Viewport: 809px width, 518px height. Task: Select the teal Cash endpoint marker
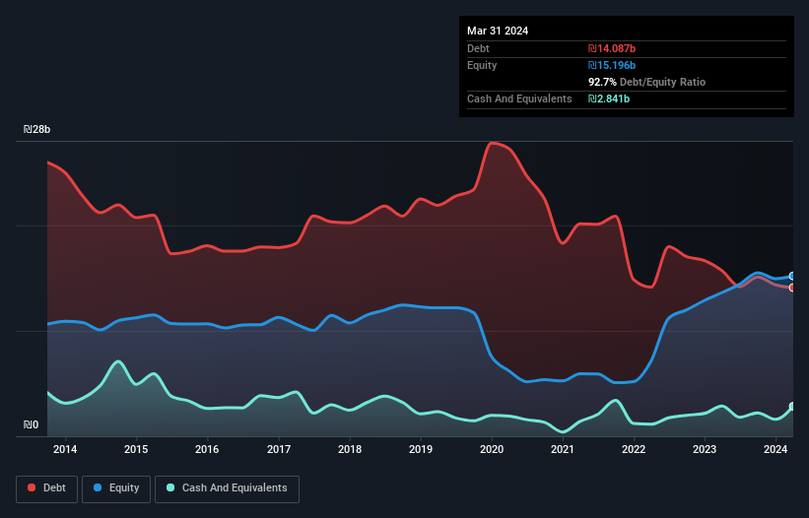coord(792,407)
